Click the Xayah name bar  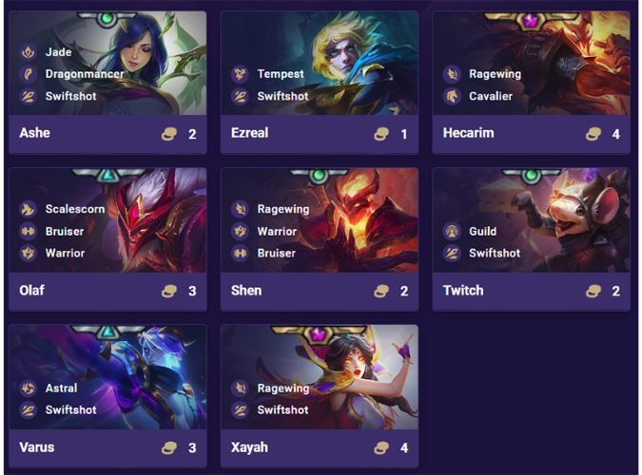click(320, 448)
